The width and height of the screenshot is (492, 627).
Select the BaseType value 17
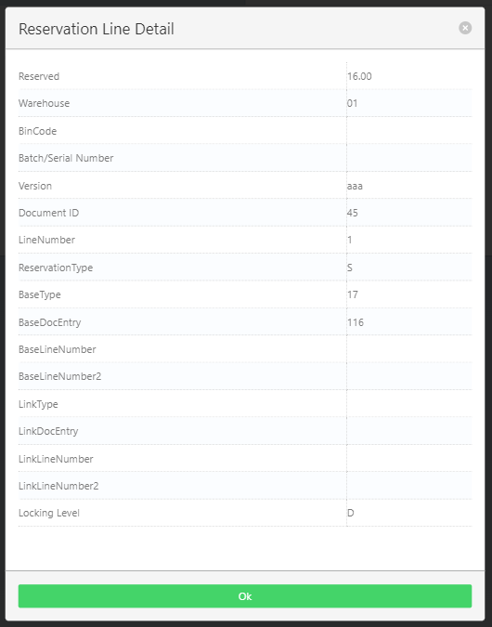pyautogui.click(x=353, y=294)
